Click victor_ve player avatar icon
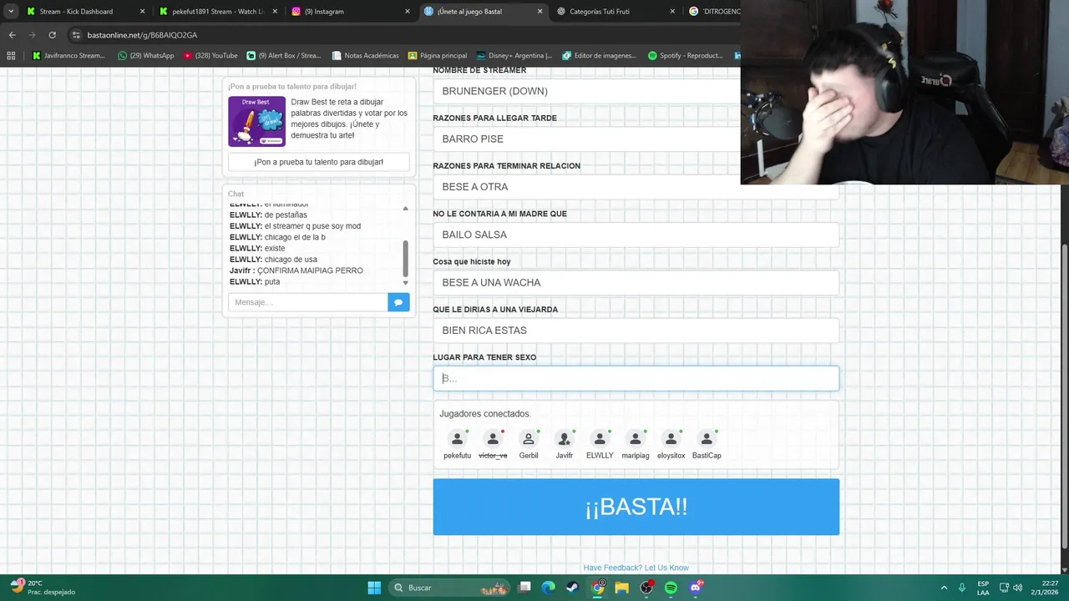 (493, 439)
